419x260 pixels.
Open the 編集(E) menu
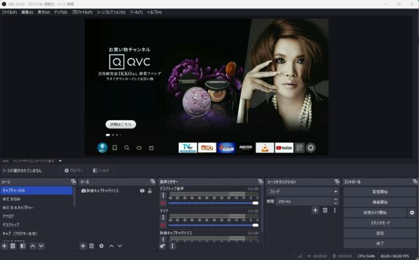[27, 13]
